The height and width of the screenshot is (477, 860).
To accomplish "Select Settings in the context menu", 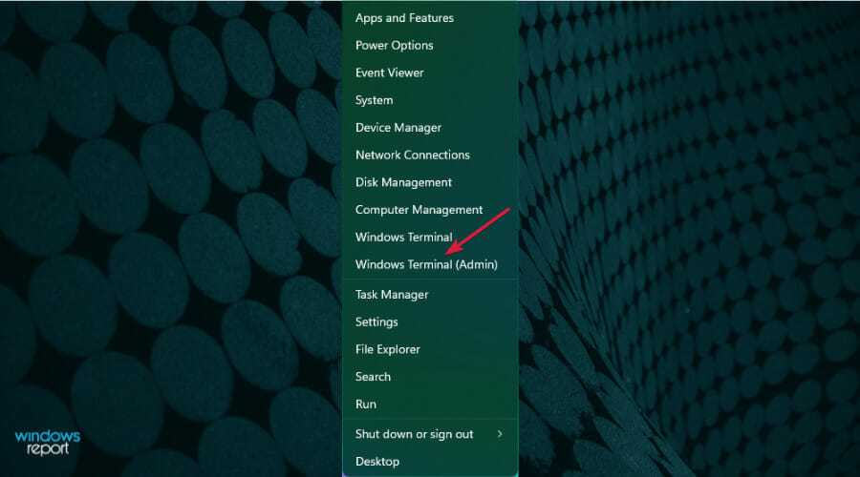I will [376, 322].
